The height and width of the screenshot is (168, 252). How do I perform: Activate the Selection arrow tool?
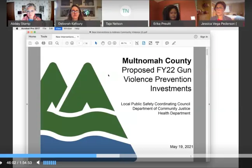click(x=96, y=43)
